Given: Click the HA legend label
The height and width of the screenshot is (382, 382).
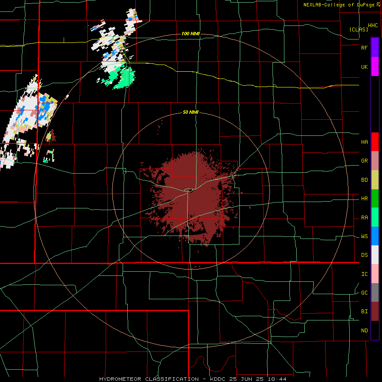Looking at the screenshot, I should pos(364,142).
